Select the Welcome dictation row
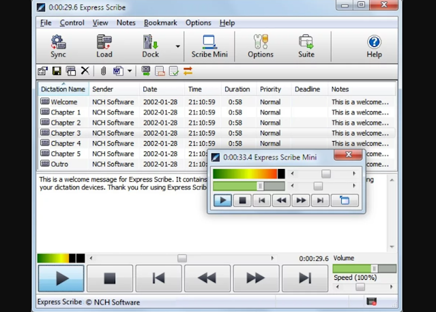Viewport: 436px width, 312px height. pos(216,102)
